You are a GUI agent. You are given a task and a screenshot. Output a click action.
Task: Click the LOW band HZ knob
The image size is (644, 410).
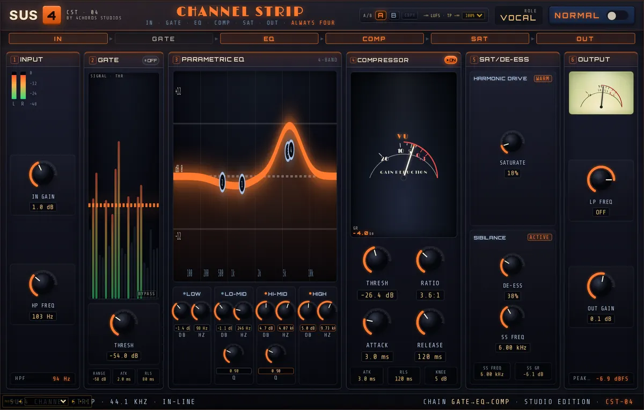click(x=201, y=311)
